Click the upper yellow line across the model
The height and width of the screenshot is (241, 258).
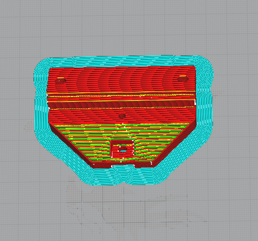[121, 92]
